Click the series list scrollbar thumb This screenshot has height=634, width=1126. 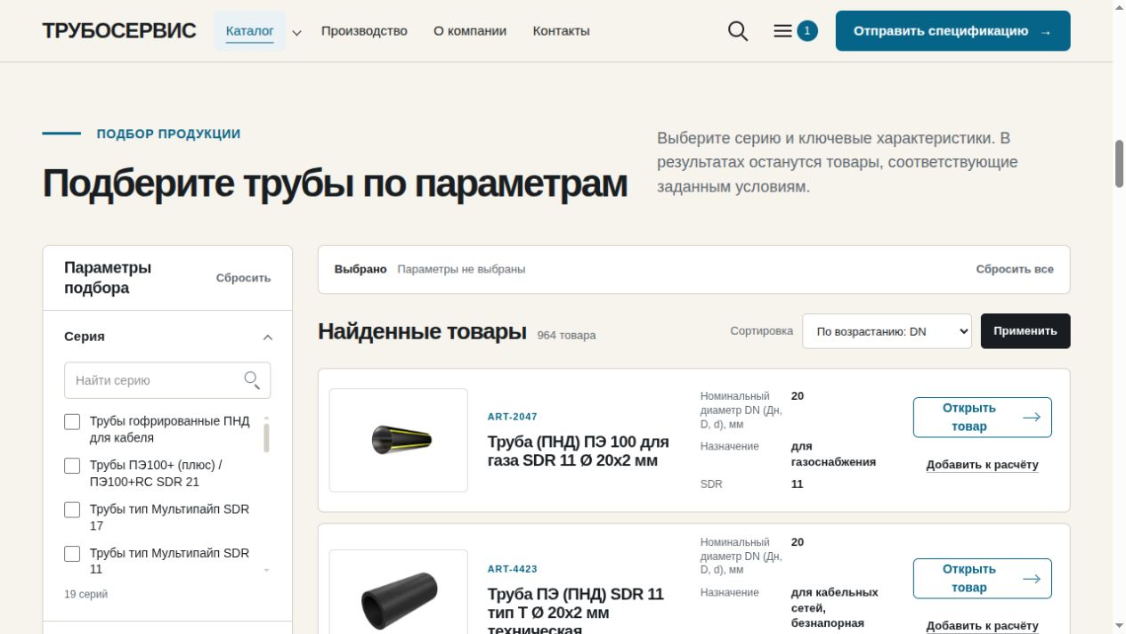(x=266, y=438)
